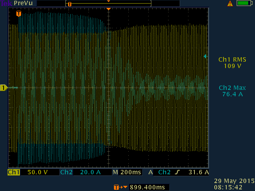Select the Ch1 label in bottom readout
Screen dimensions: 255x191
(x=14, y=172)
